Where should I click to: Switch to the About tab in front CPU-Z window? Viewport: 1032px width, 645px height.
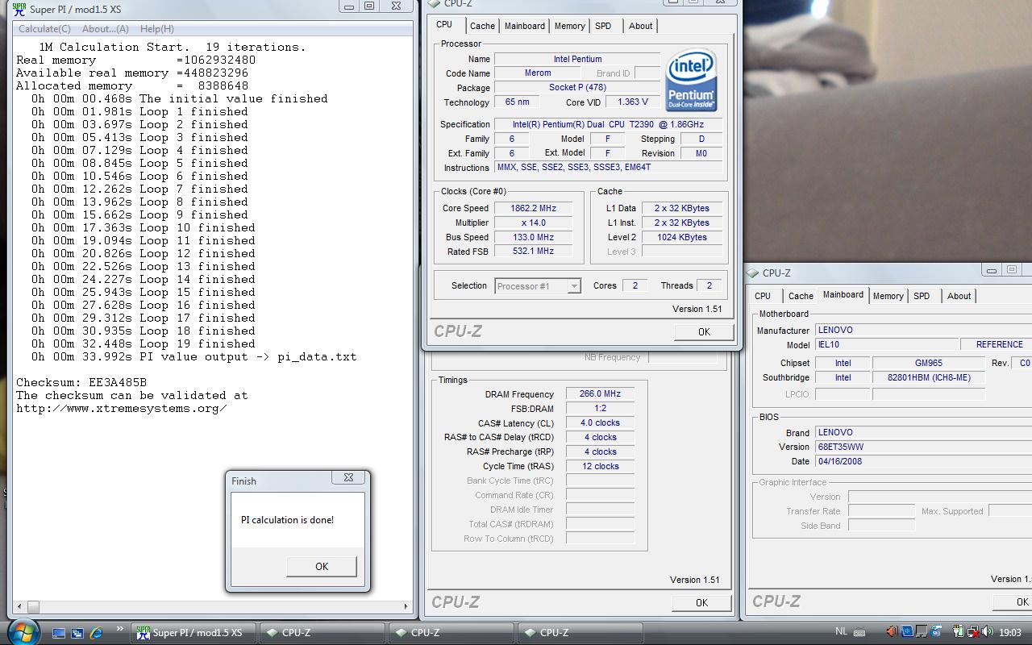pos(640,26)
